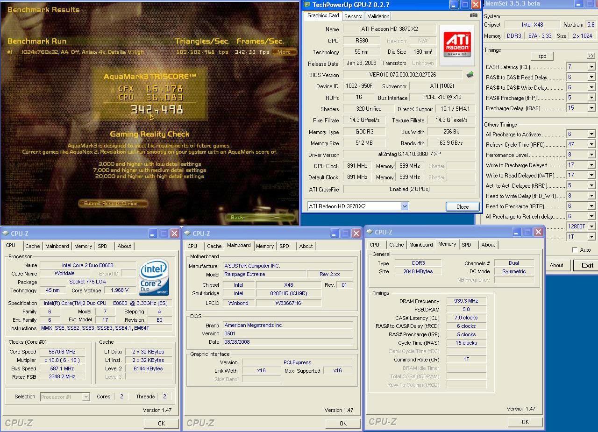
Task: Click the Specification field for the E8600 CPU
Action: tap(106, 303)
